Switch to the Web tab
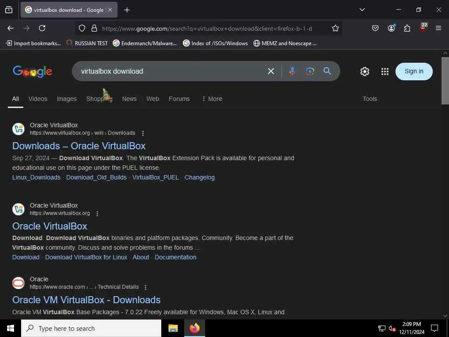The image size is (449, 337). tap(153, 99)
